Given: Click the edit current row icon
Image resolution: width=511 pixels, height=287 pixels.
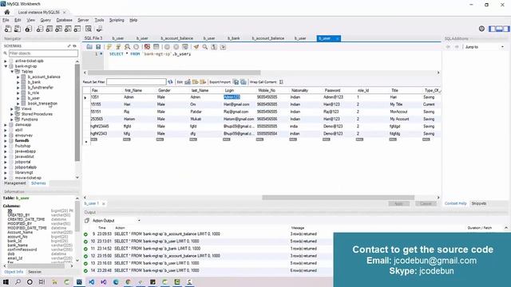Looking at the screenshot, I should (188, 82).
